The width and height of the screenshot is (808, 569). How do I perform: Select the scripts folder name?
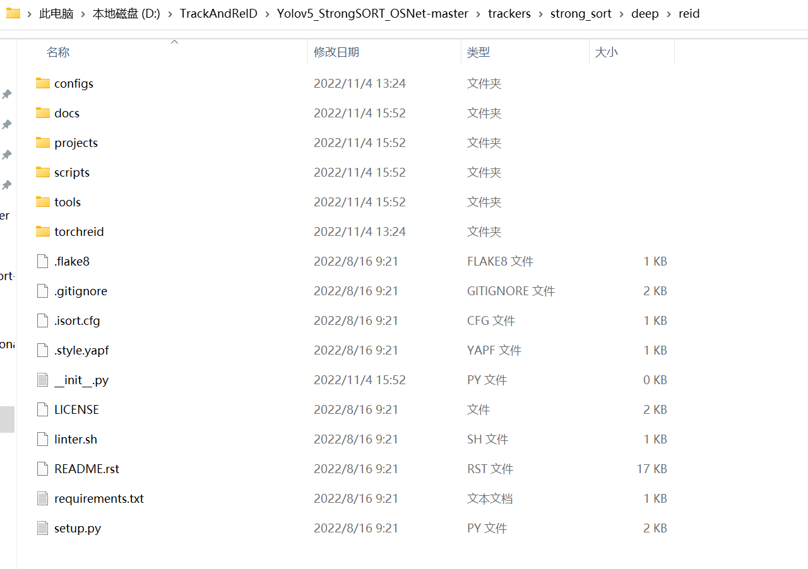(72, 172)
